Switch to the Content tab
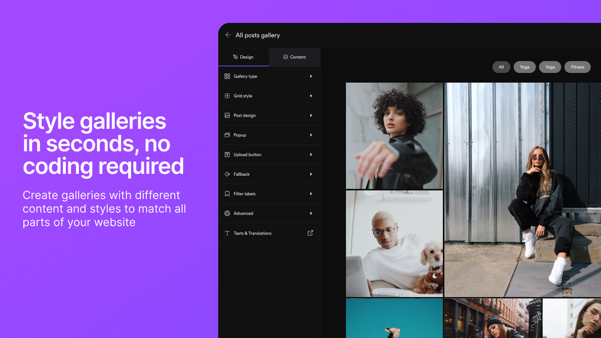The image size is (601, 338). 294,57
